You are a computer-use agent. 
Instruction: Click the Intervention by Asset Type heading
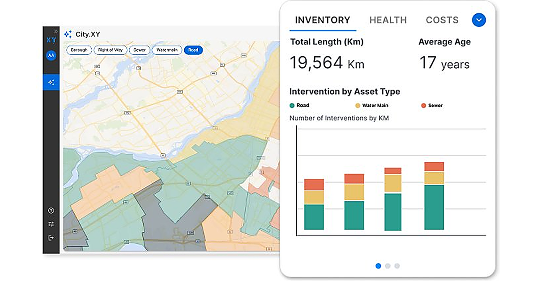point(345,91)
